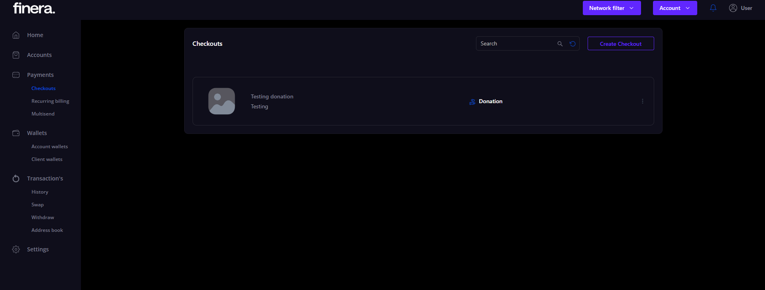Image resolution: width=765 pixels, height=290 pixels.
Task: Click the search magnifier icon
Action: tap(560, 44)
